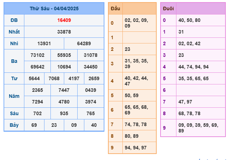Image resolution: width=229 pixels, height=160 pixels.
Task: Click Đuôi row 0 values 40, 50, 80
Action: click(189, 20)
